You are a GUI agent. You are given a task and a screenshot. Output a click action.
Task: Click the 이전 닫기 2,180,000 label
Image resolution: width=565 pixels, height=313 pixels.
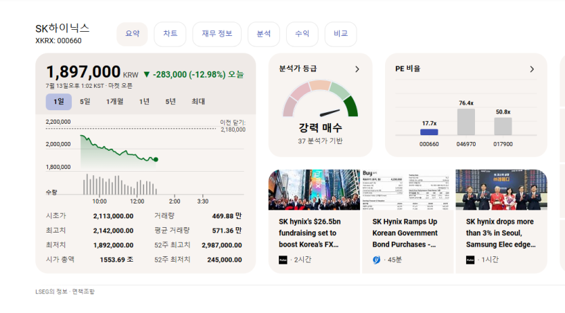233,126
